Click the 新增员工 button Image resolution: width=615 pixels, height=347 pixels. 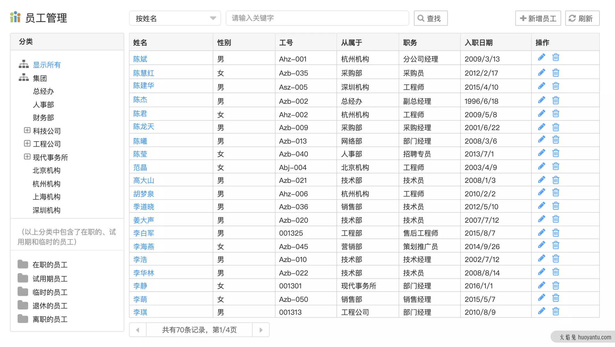click(x=538, y=18)
